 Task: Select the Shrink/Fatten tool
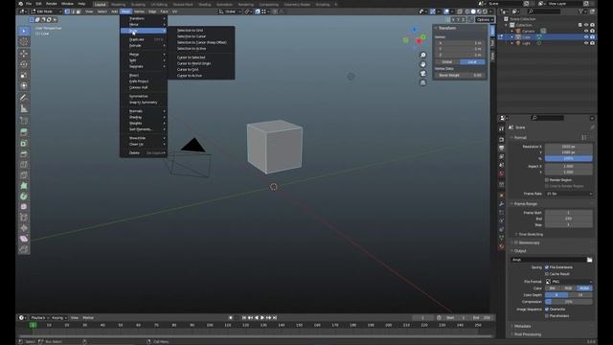pos(24,228)
